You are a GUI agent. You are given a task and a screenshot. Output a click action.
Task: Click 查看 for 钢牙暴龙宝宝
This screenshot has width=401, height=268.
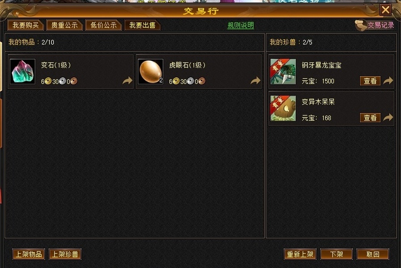point(370,81)
